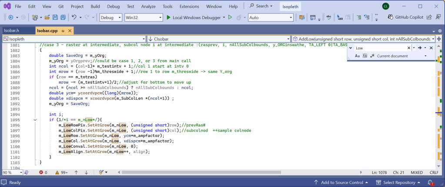Toggle Match whole word option
The image size is (445, 187).
(x=365, y=56)
